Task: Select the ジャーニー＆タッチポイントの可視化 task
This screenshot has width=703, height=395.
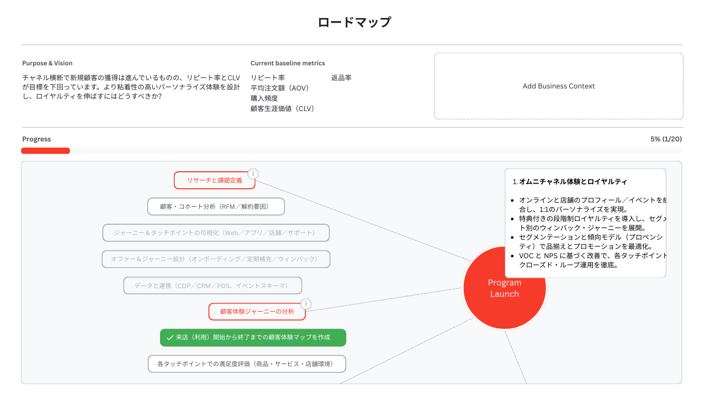Action: click(216, 233)
